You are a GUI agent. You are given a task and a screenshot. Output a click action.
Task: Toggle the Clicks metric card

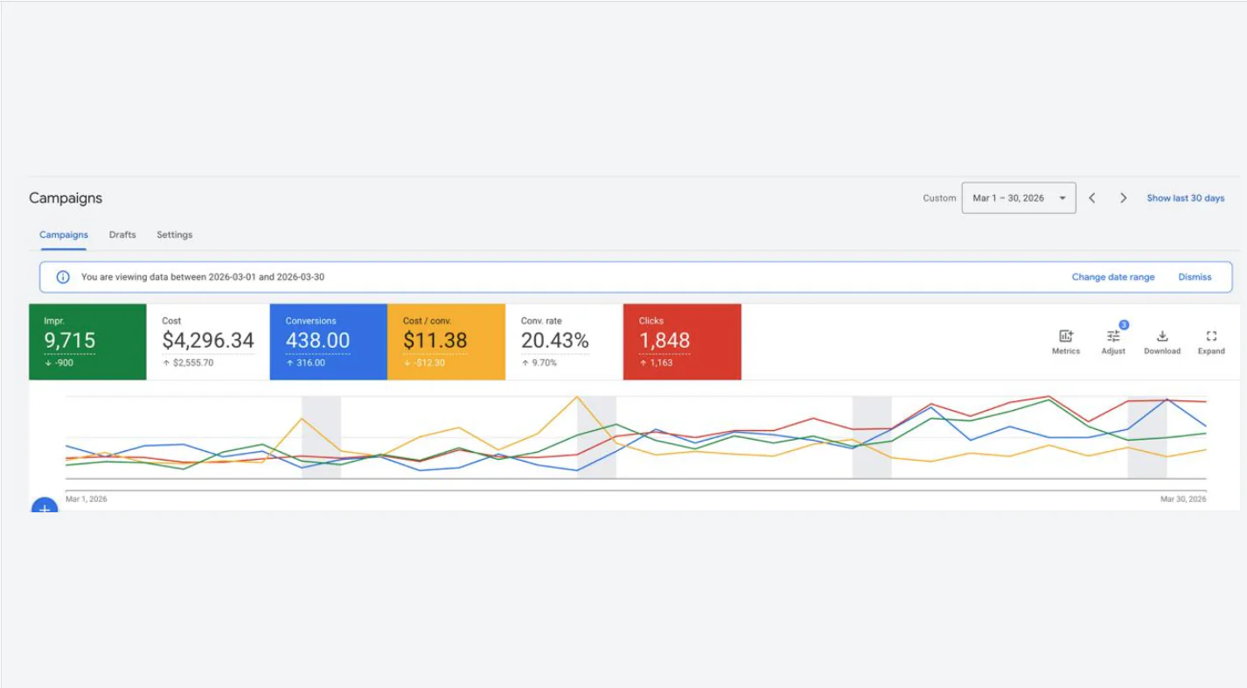point(682,342)
